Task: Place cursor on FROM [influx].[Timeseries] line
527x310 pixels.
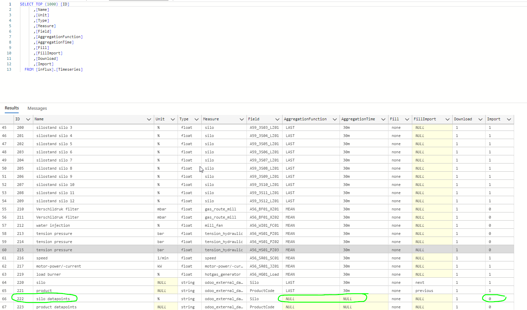Action: pos(54,69)
